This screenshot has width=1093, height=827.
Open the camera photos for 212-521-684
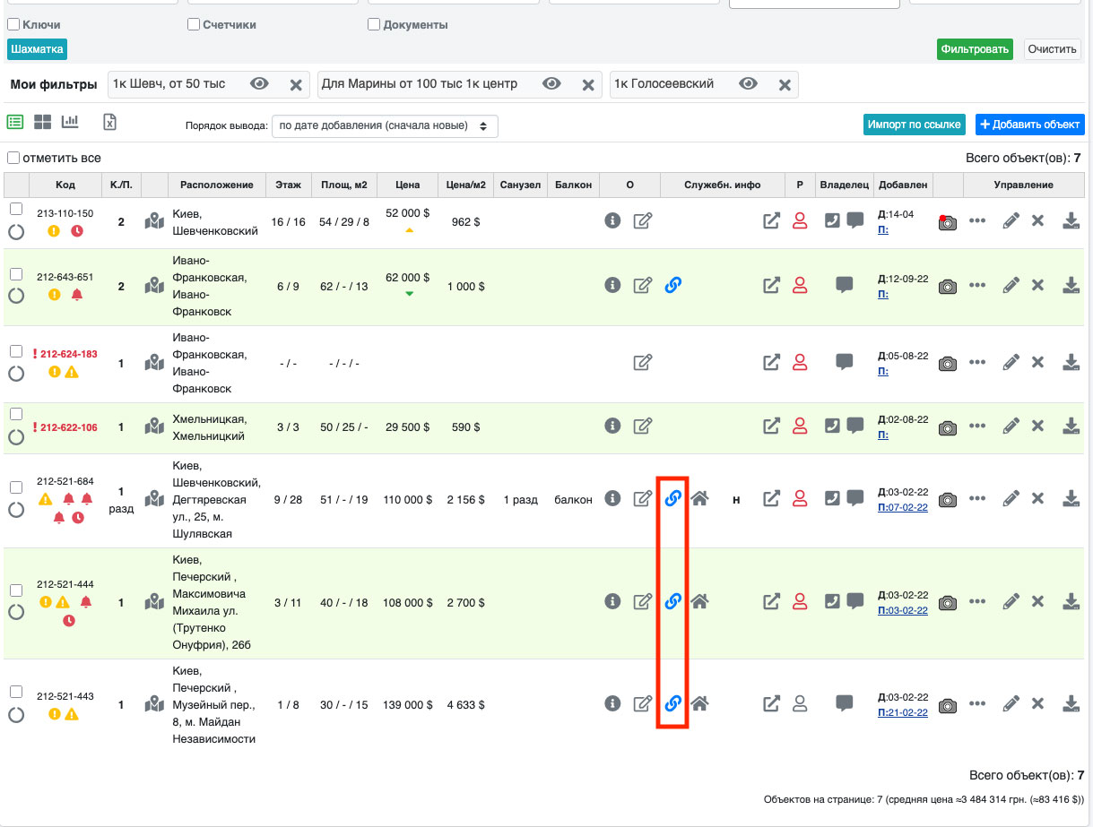point(947,499)
